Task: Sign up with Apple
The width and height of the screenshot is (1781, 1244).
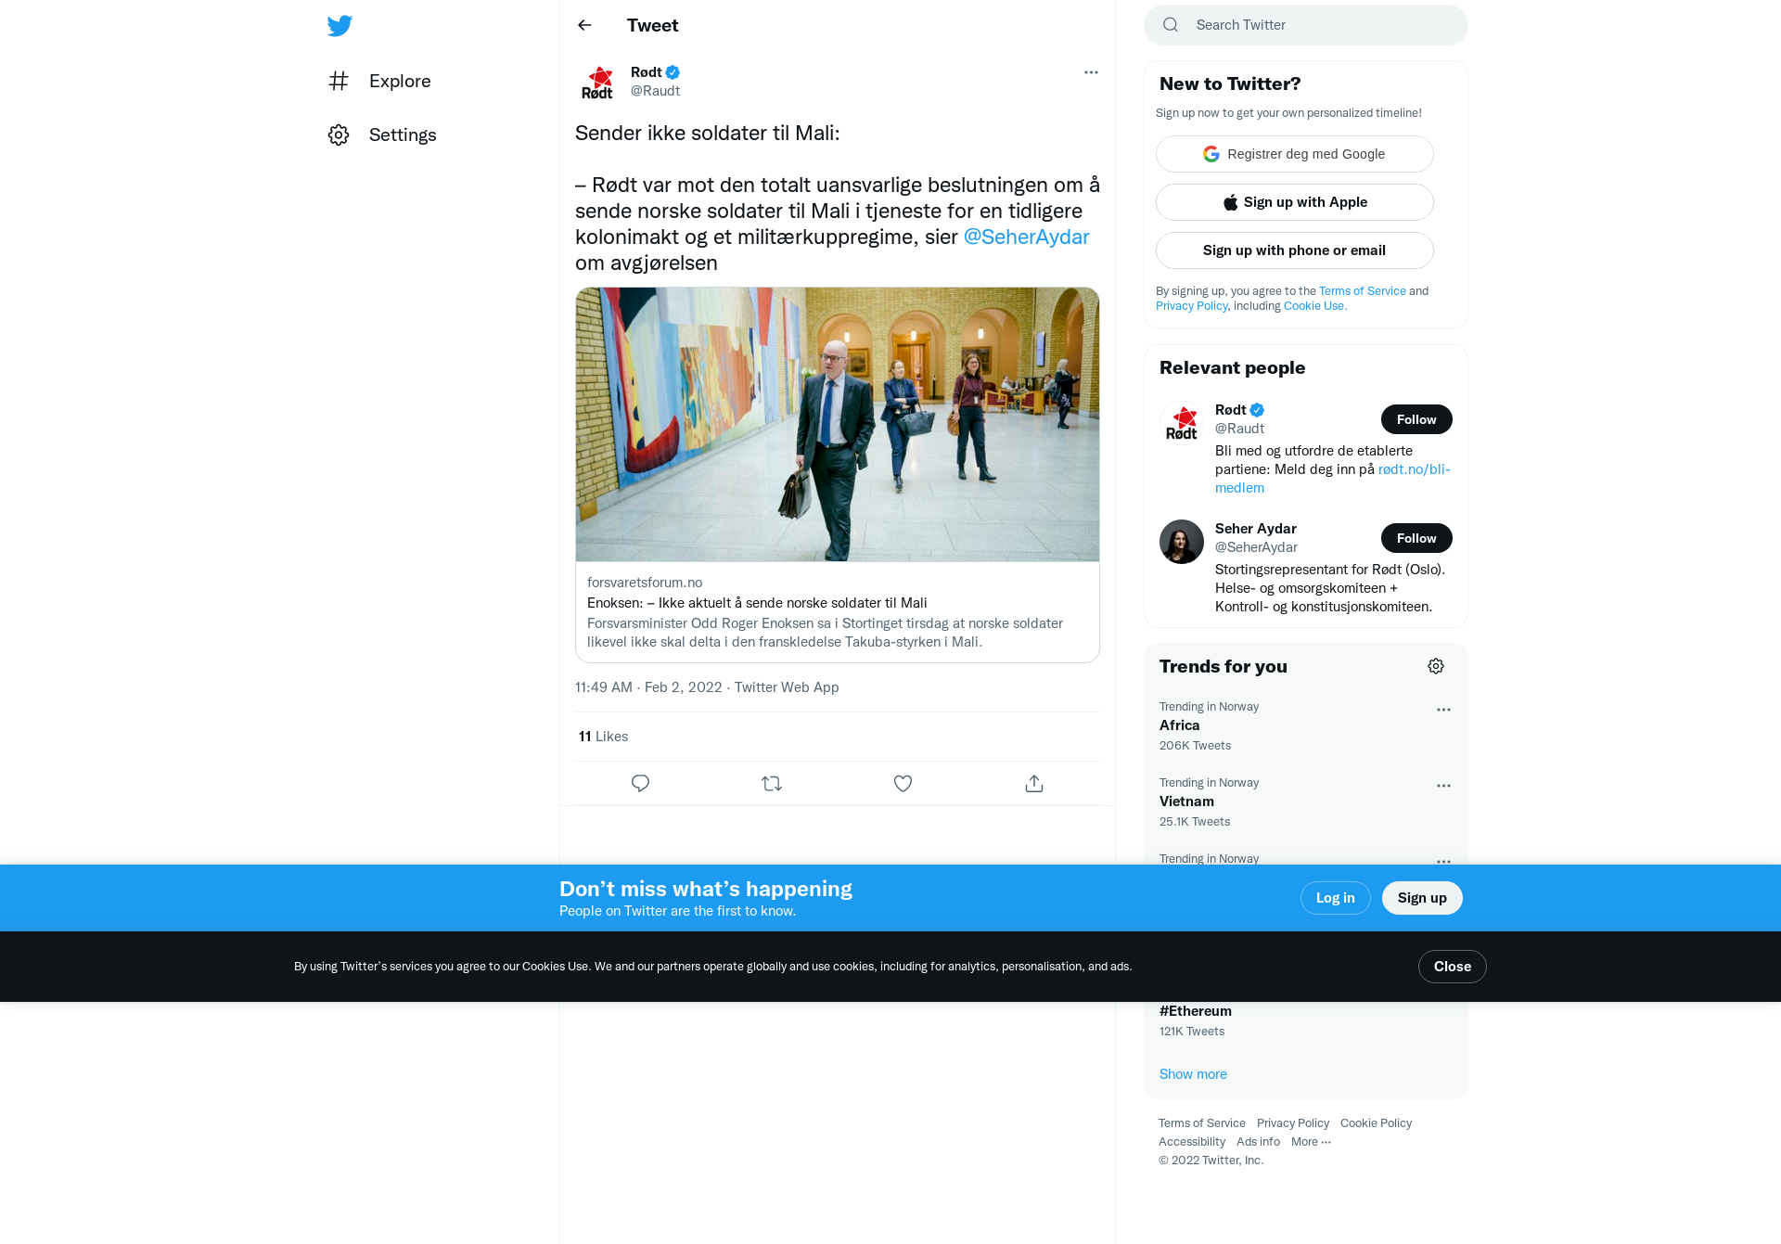Action: point(1294,202)
